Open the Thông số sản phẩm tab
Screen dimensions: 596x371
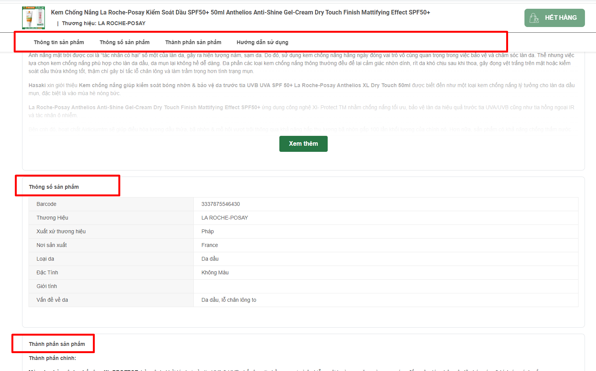tap(124, 42)
